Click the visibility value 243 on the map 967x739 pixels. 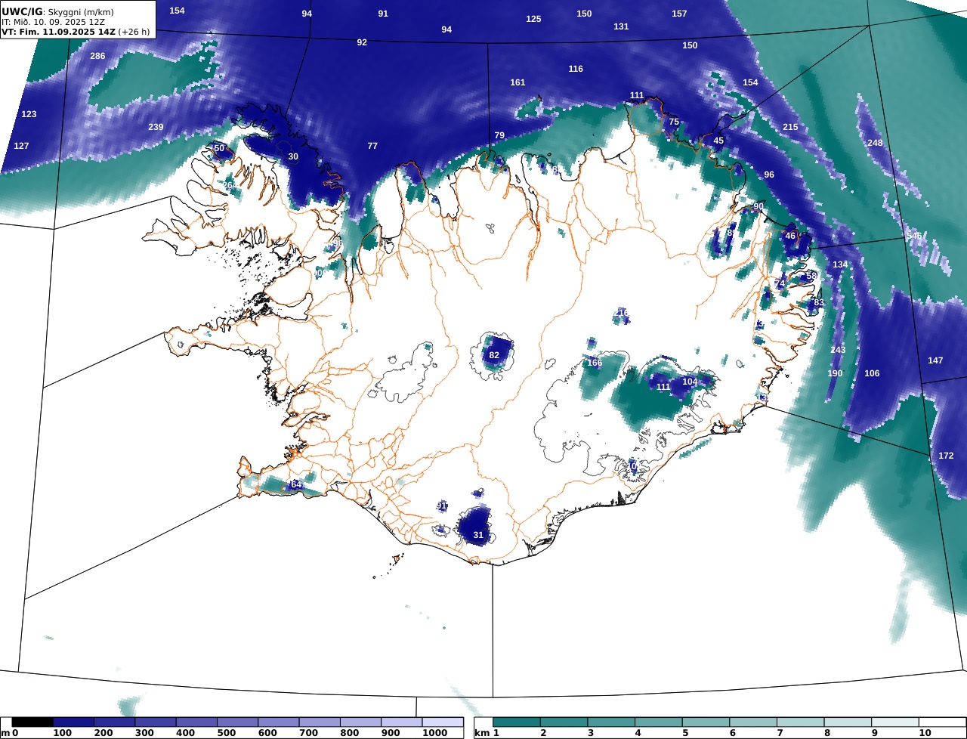point(838,350)
